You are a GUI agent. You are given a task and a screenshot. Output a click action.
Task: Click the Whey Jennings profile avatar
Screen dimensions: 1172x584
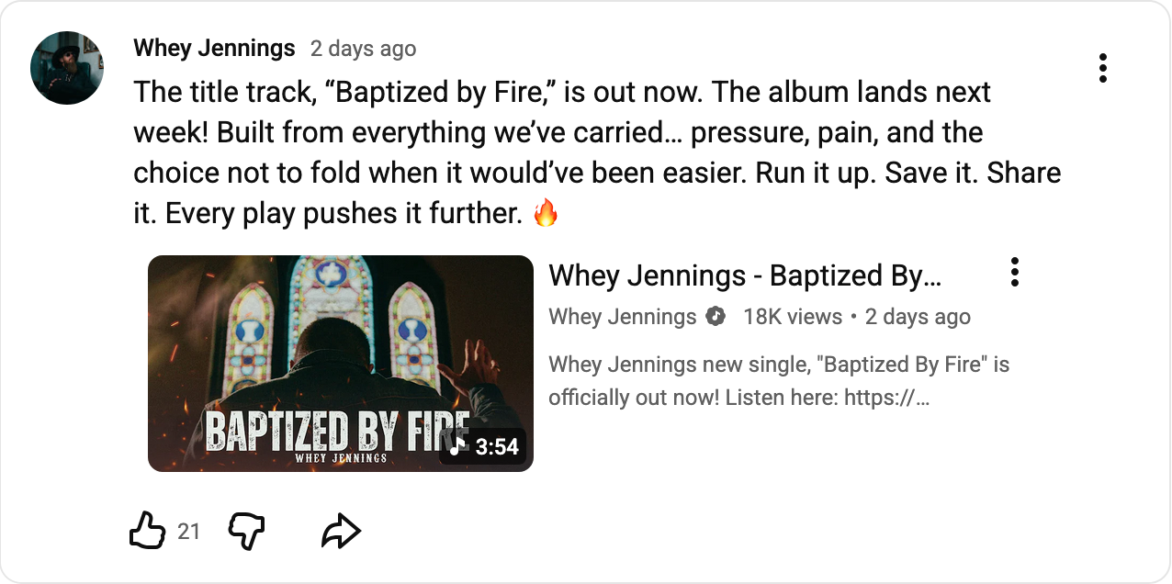pyautogui.click(x=66, y=68)
